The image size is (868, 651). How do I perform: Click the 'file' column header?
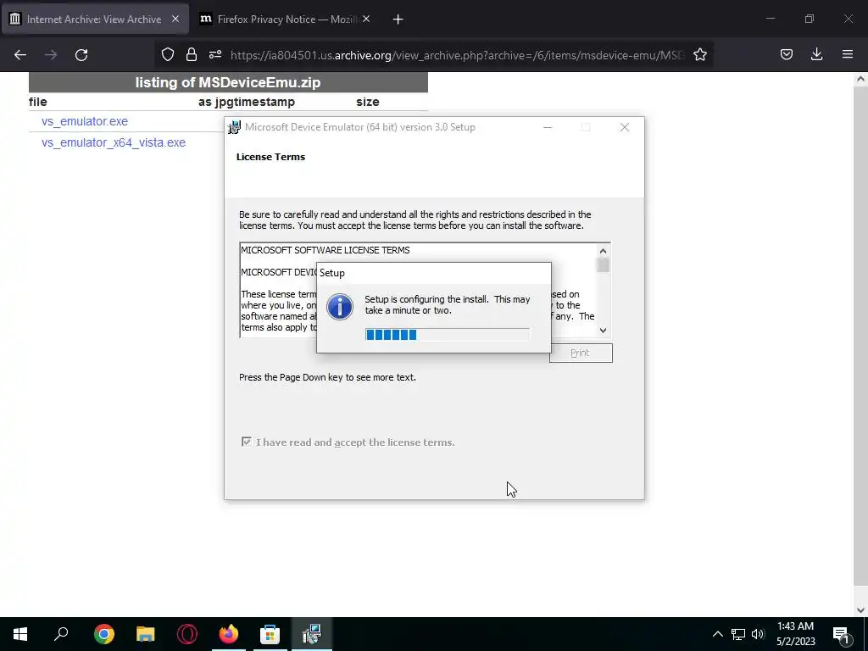tap(37, 102)
